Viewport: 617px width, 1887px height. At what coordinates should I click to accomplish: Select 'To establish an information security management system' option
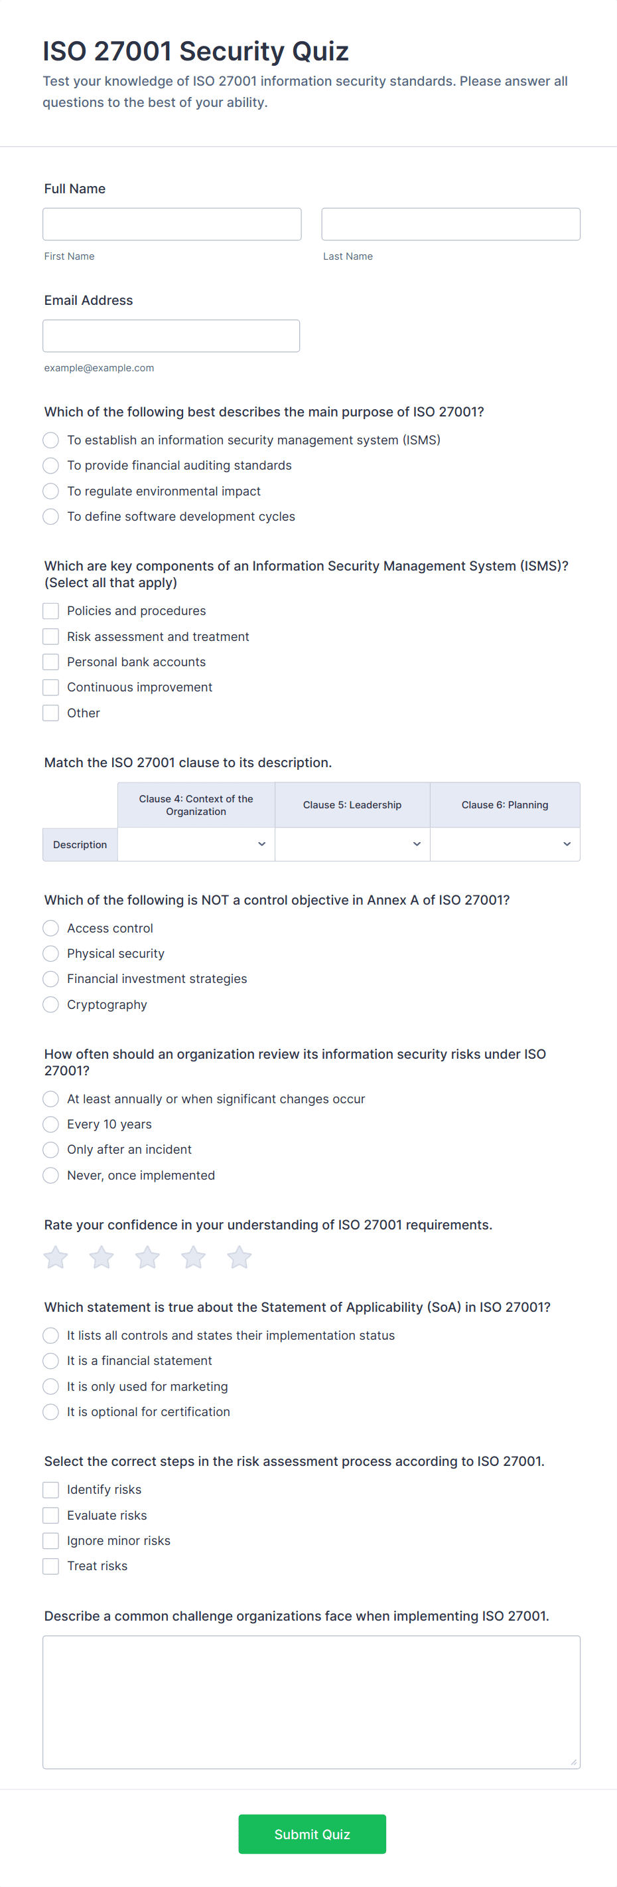pos(50,440)
